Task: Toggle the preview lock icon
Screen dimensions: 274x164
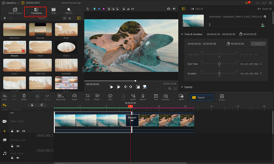Action: pyautogui.click(x=124, y=9)
